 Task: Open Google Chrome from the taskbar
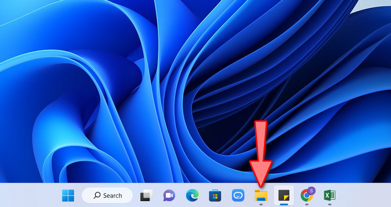(x=306, y=196)
